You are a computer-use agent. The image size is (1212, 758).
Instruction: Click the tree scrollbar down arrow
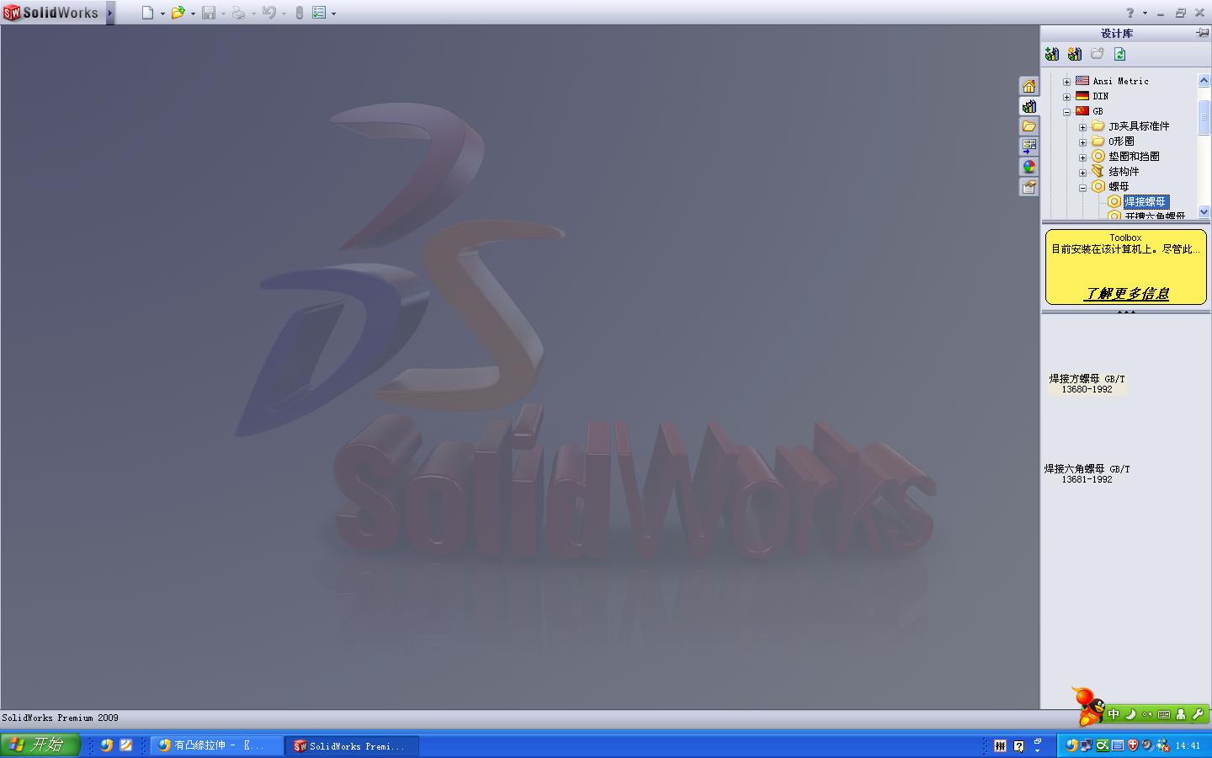(1204, 212)
